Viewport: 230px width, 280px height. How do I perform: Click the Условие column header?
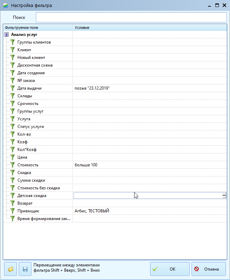point(150,28)
